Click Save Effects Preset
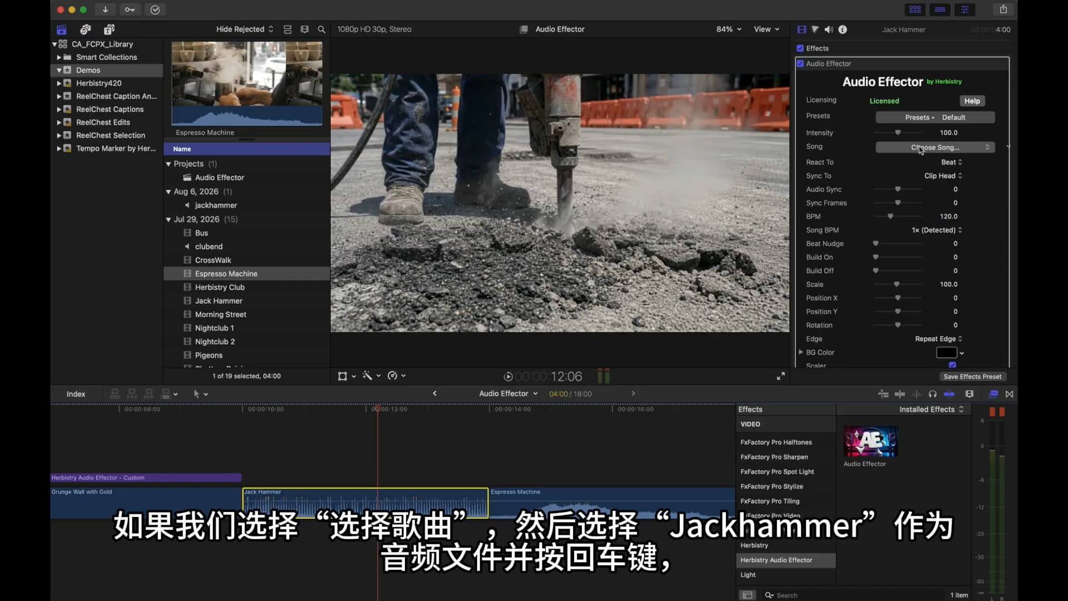 (x=972, y=377)
